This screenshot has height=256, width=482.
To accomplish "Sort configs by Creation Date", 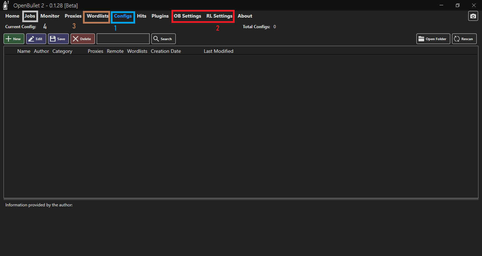I will [166, 51].
